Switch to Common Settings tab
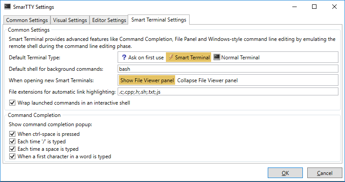The width and height of the screenshot is (345, 182). click(27, 20)
